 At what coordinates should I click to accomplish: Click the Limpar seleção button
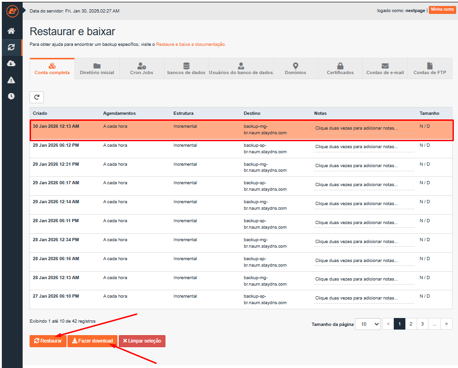point(142,341)
